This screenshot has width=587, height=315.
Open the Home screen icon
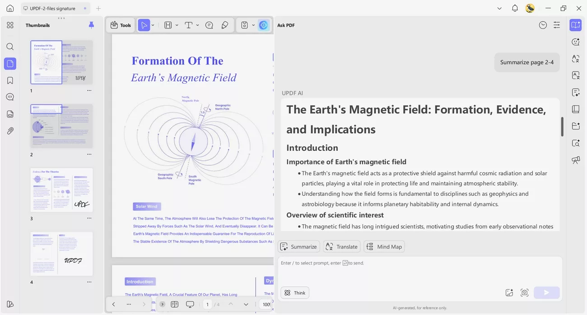click(10, 8)
